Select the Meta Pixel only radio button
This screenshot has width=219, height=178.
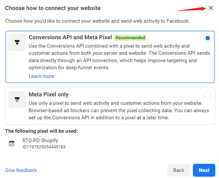207,95
